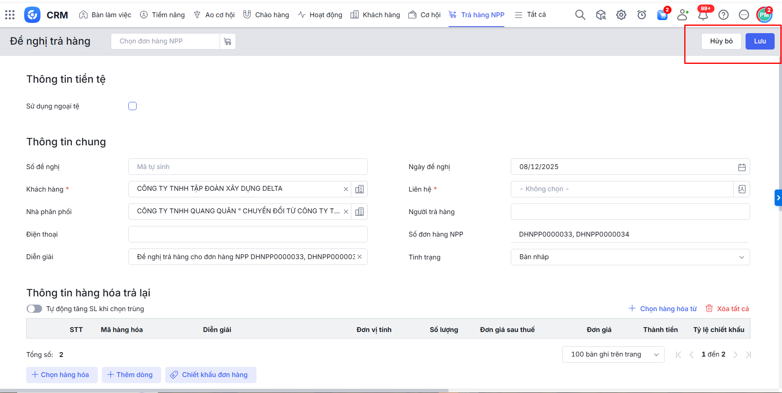This screenshot has height=393, width=782.
Task: Toggle Tự động tăng SL khi chọn trùng
Action: [x=34, y=309]
